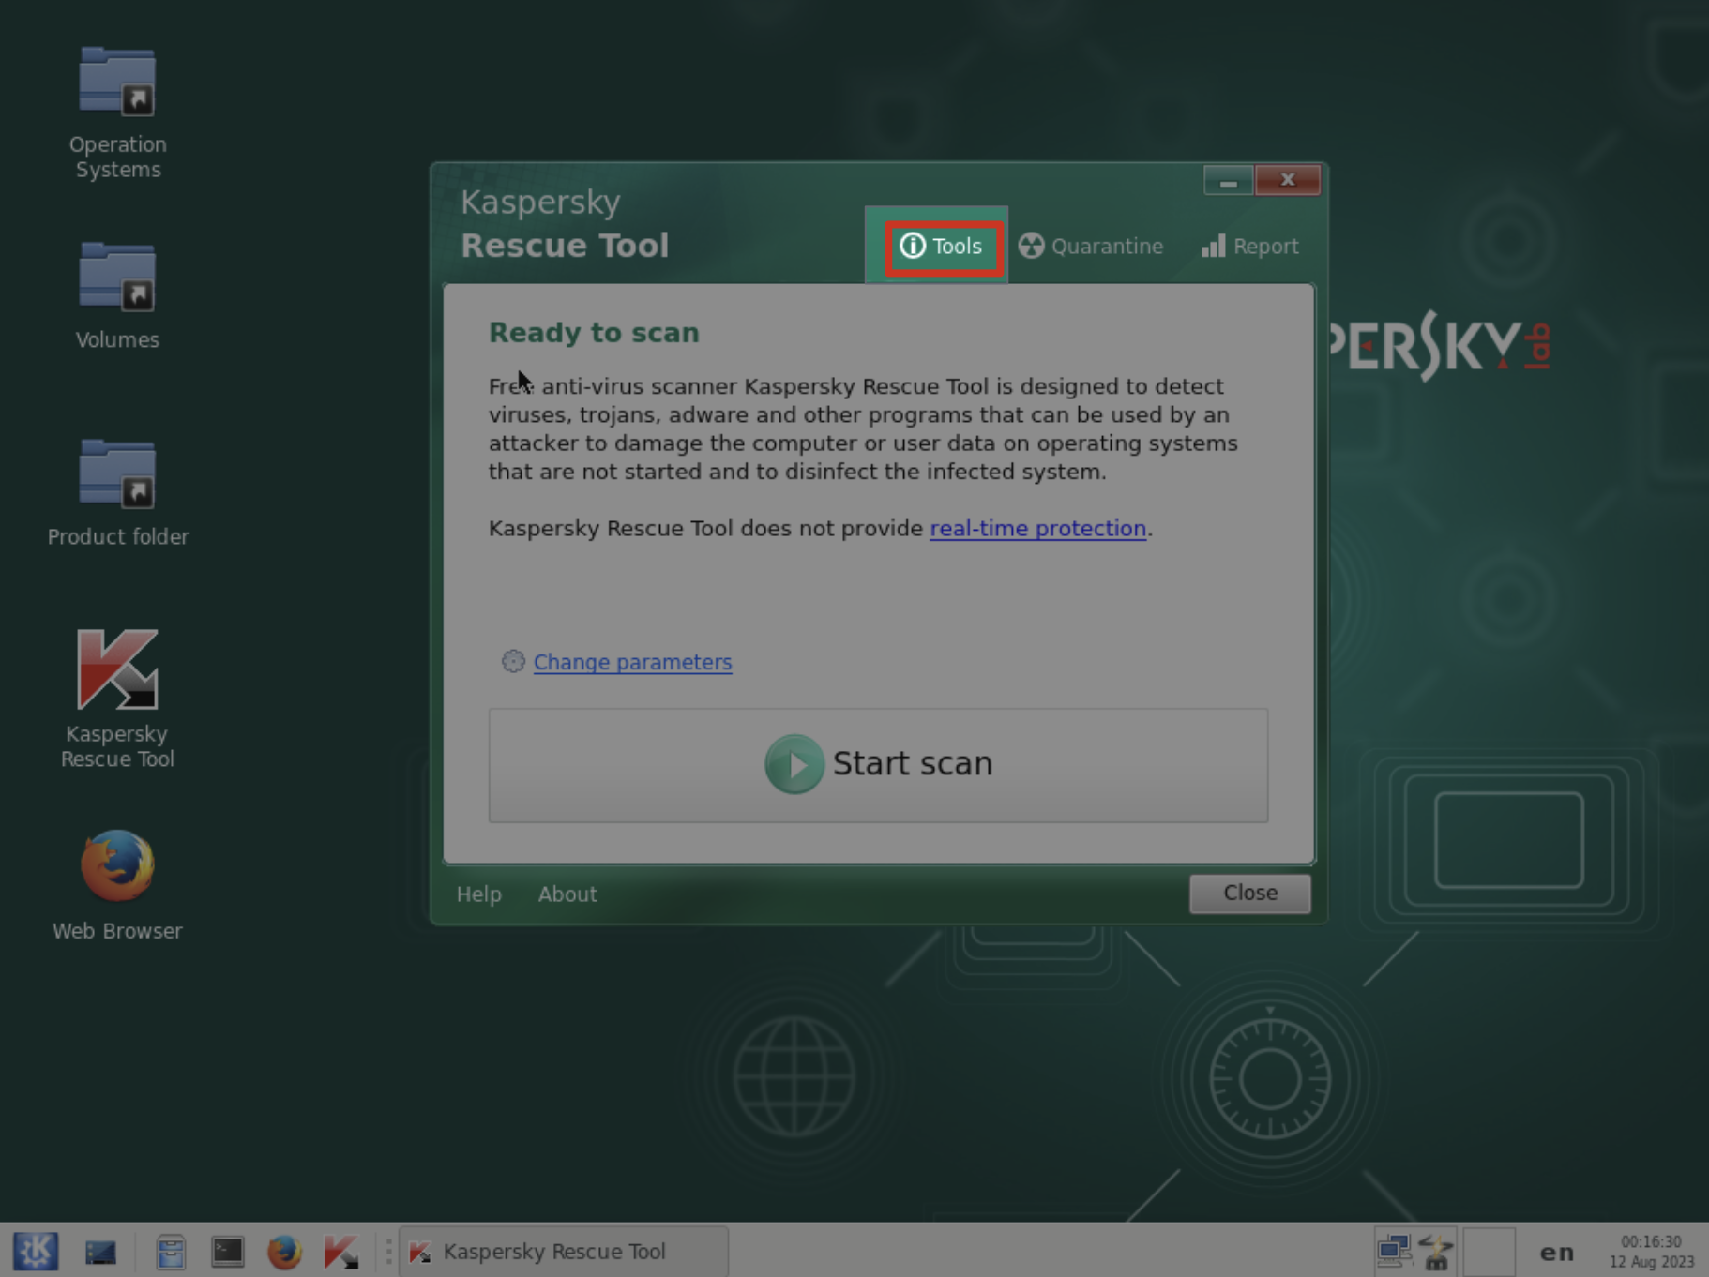Open the file manager from the taskbar
The height and width of the screenshot is (1277, 1709).
coord(170,1252)
